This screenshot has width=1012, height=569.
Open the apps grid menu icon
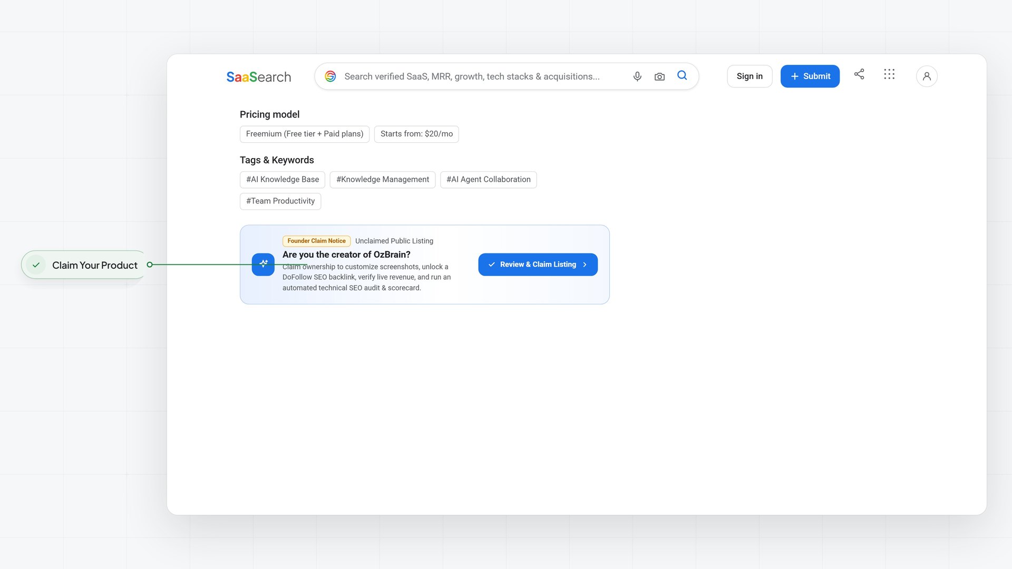[x=889, y=74]
